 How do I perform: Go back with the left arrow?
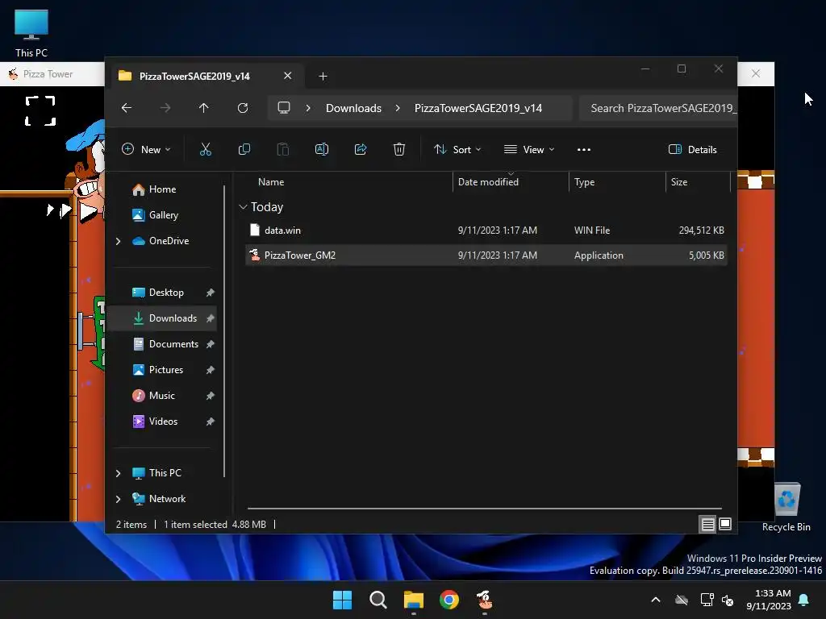click(x=127, y=108)
